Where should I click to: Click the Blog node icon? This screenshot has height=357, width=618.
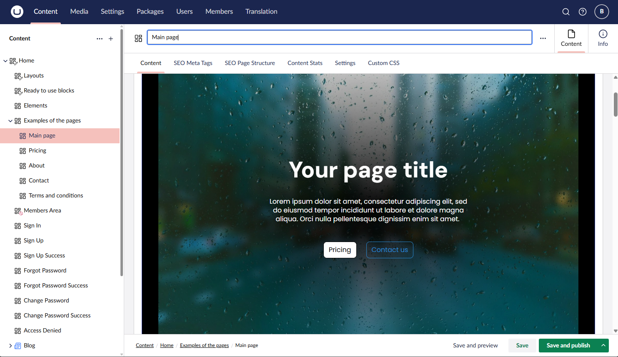pos(18,346)
